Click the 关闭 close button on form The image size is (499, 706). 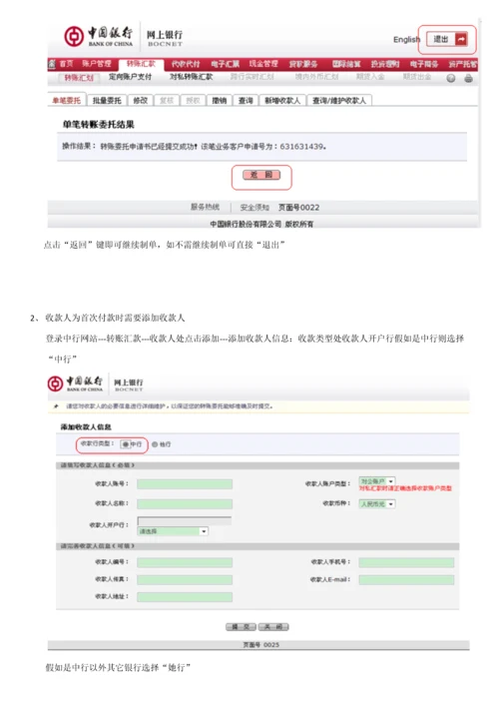click(x=273, y=627)
